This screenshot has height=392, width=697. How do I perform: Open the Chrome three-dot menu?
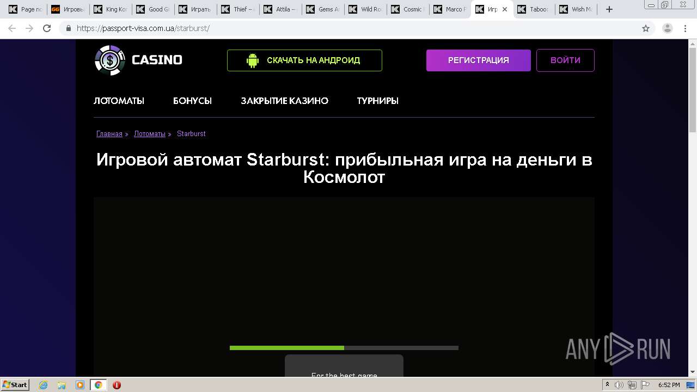[685, 28]
